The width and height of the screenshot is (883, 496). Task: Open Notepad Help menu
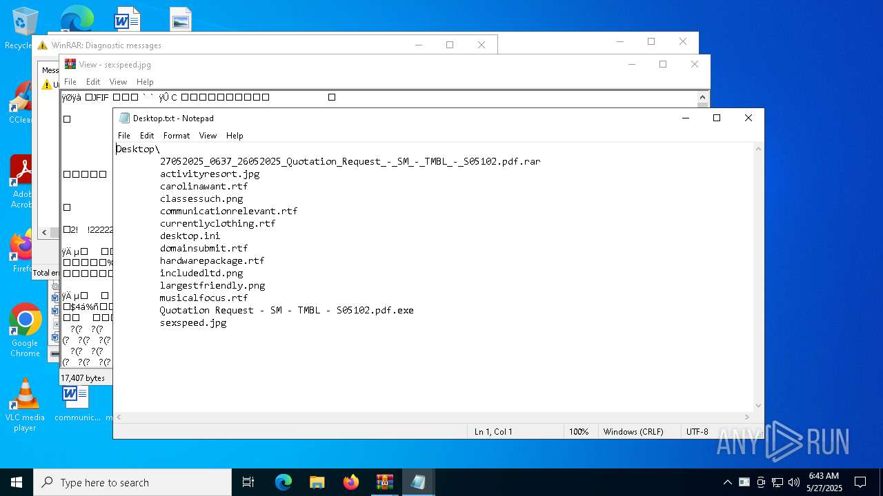tap(235, 136)
